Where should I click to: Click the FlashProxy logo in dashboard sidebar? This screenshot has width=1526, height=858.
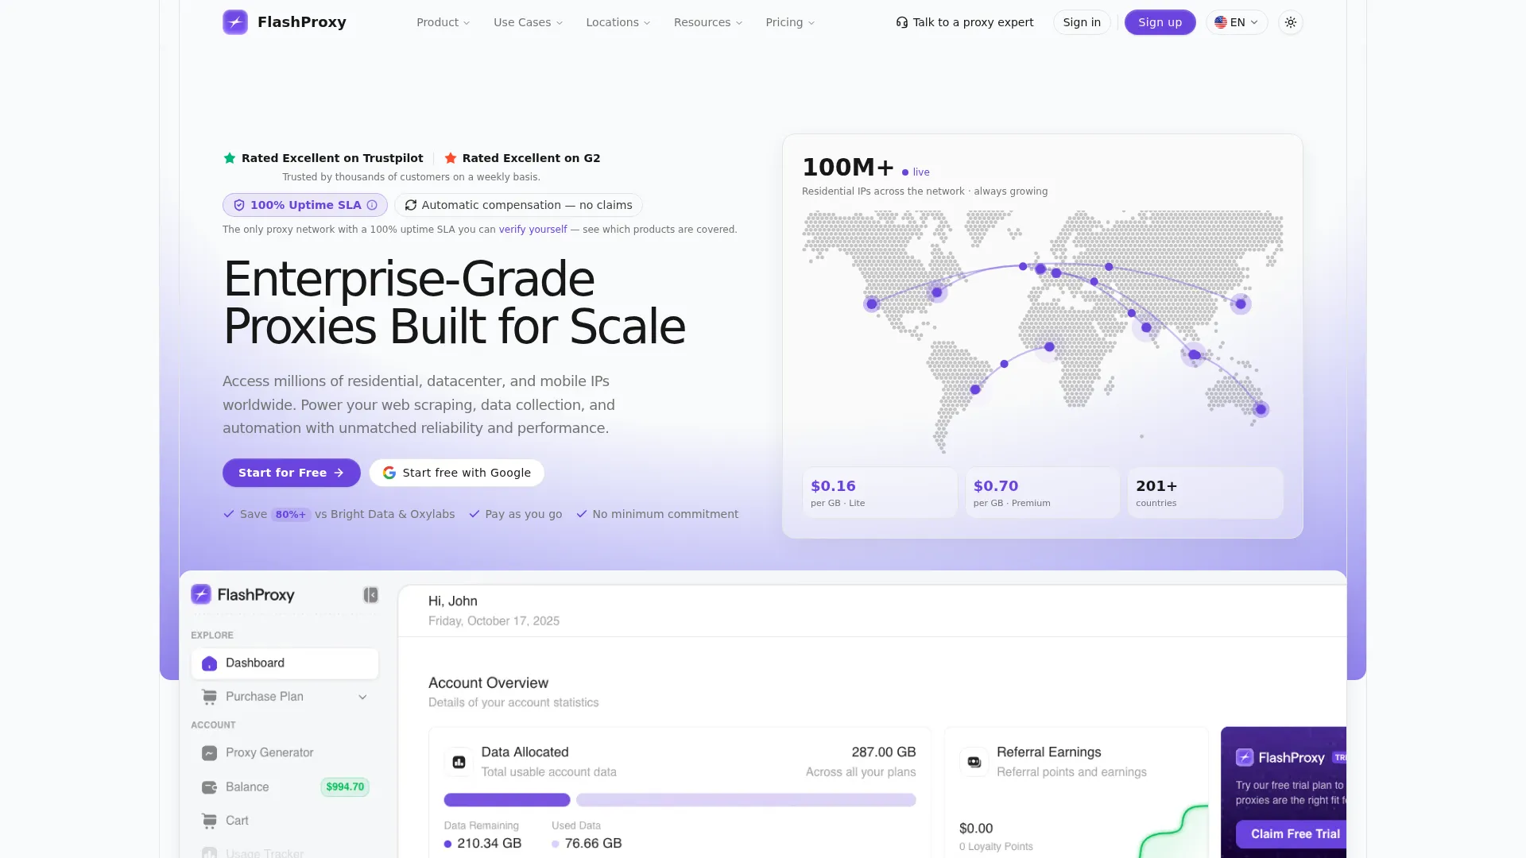click(x=243, y=594)
